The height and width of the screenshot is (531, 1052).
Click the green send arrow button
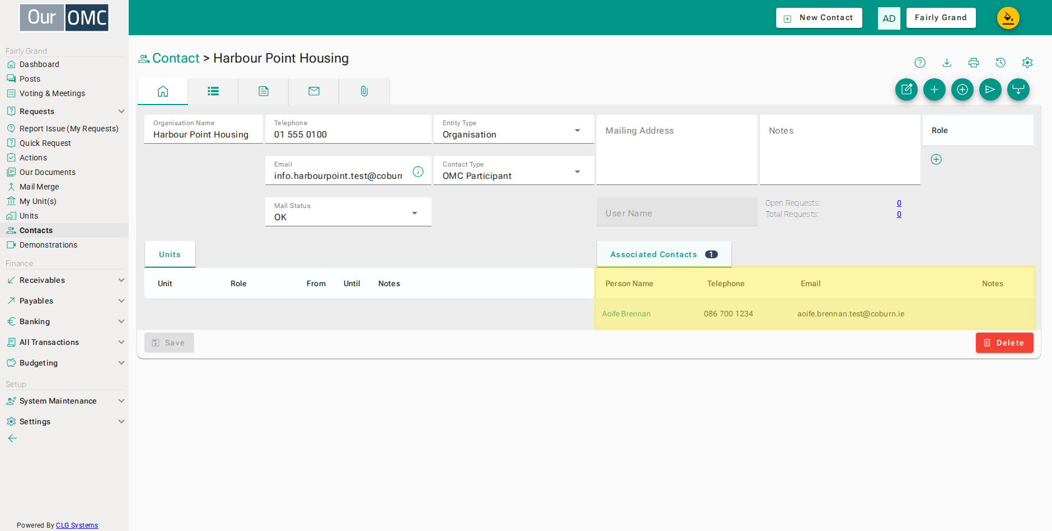point(990,89)
